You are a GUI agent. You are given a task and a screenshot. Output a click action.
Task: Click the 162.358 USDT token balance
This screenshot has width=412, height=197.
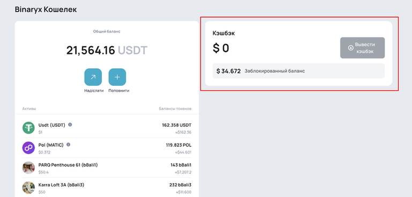pos(177,125)
